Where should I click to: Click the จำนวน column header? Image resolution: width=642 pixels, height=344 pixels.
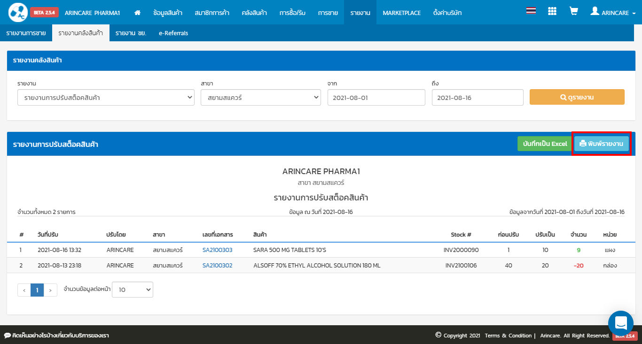coord(578,234)
